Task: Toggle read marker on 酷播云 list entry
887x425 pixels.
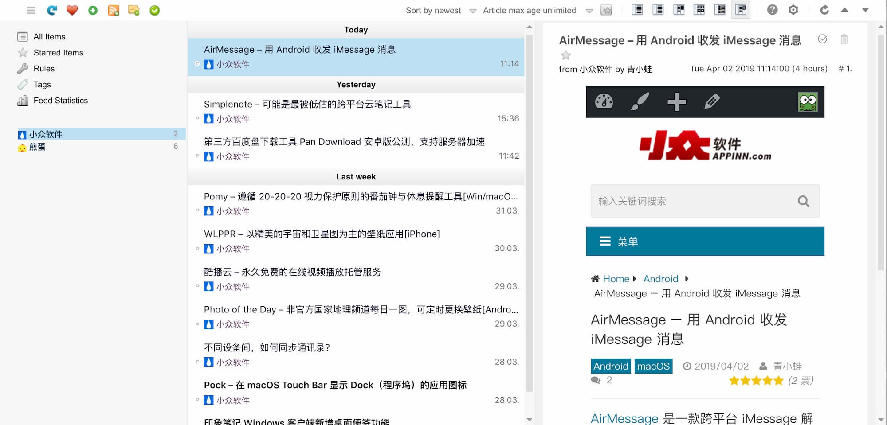Action: (x=197, y=286)
